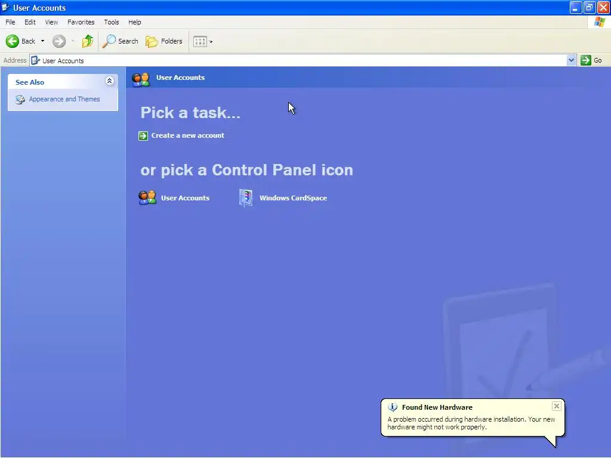
Task: Click the See Also panel title
Action: tap(30, 82)
